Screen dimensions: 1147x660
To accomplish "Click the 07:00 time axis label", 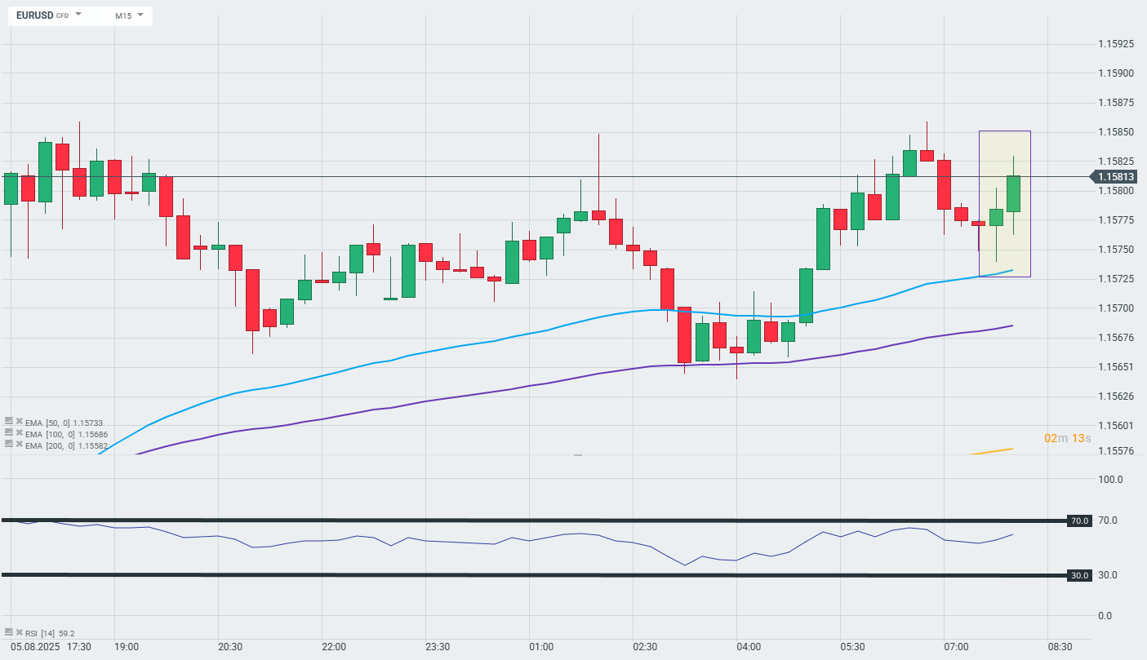I will (956, 647).
